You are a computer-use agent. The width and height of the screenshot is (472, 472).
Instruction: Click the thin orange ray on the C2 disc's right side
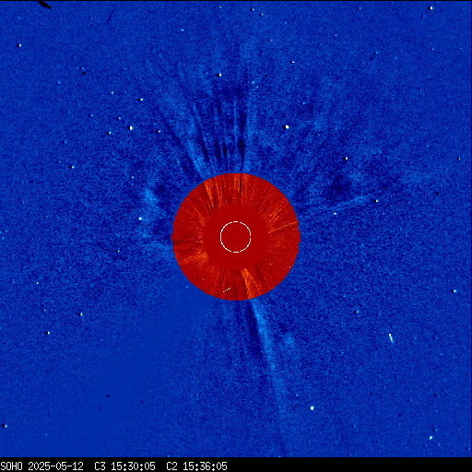pos(283,227)
